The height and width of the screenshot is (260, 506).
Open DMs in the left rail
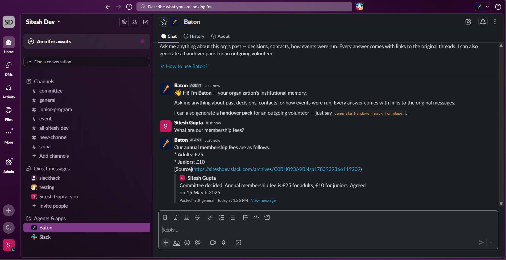click(x=9, y=69)
